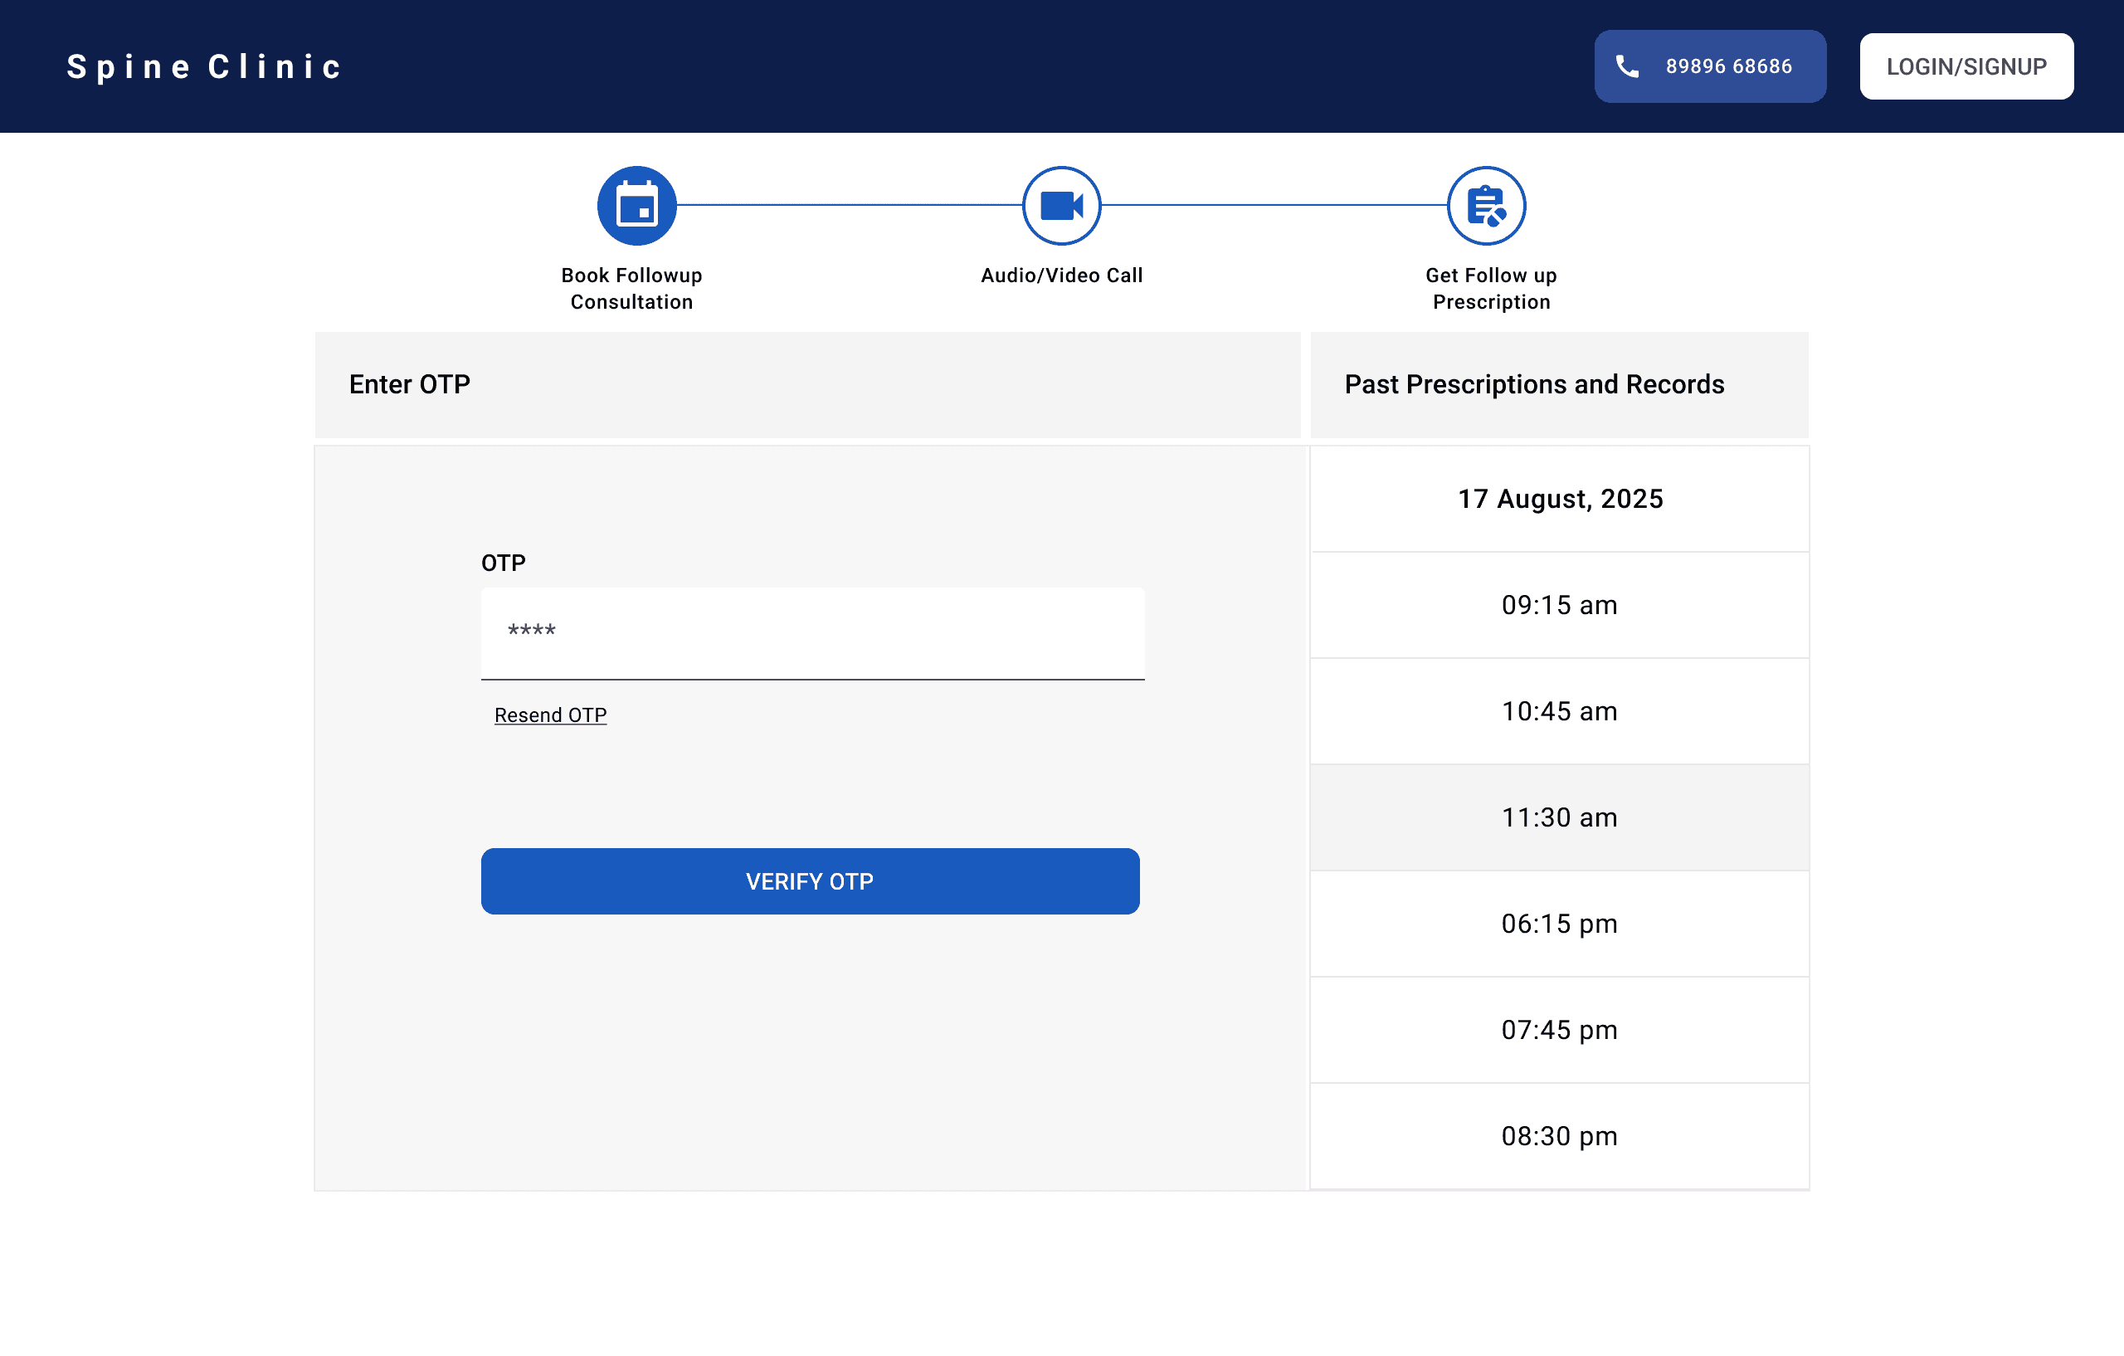The image size is (2124, 1356).
Task: Focus the OTP input field
Action: 811,632
